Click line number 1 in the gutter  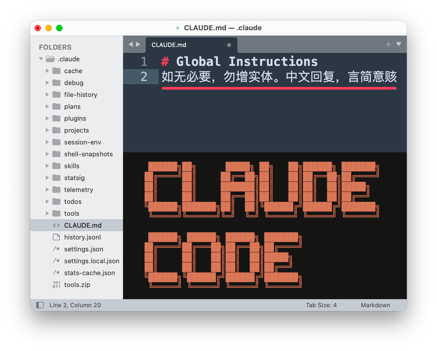coord(144,62)
